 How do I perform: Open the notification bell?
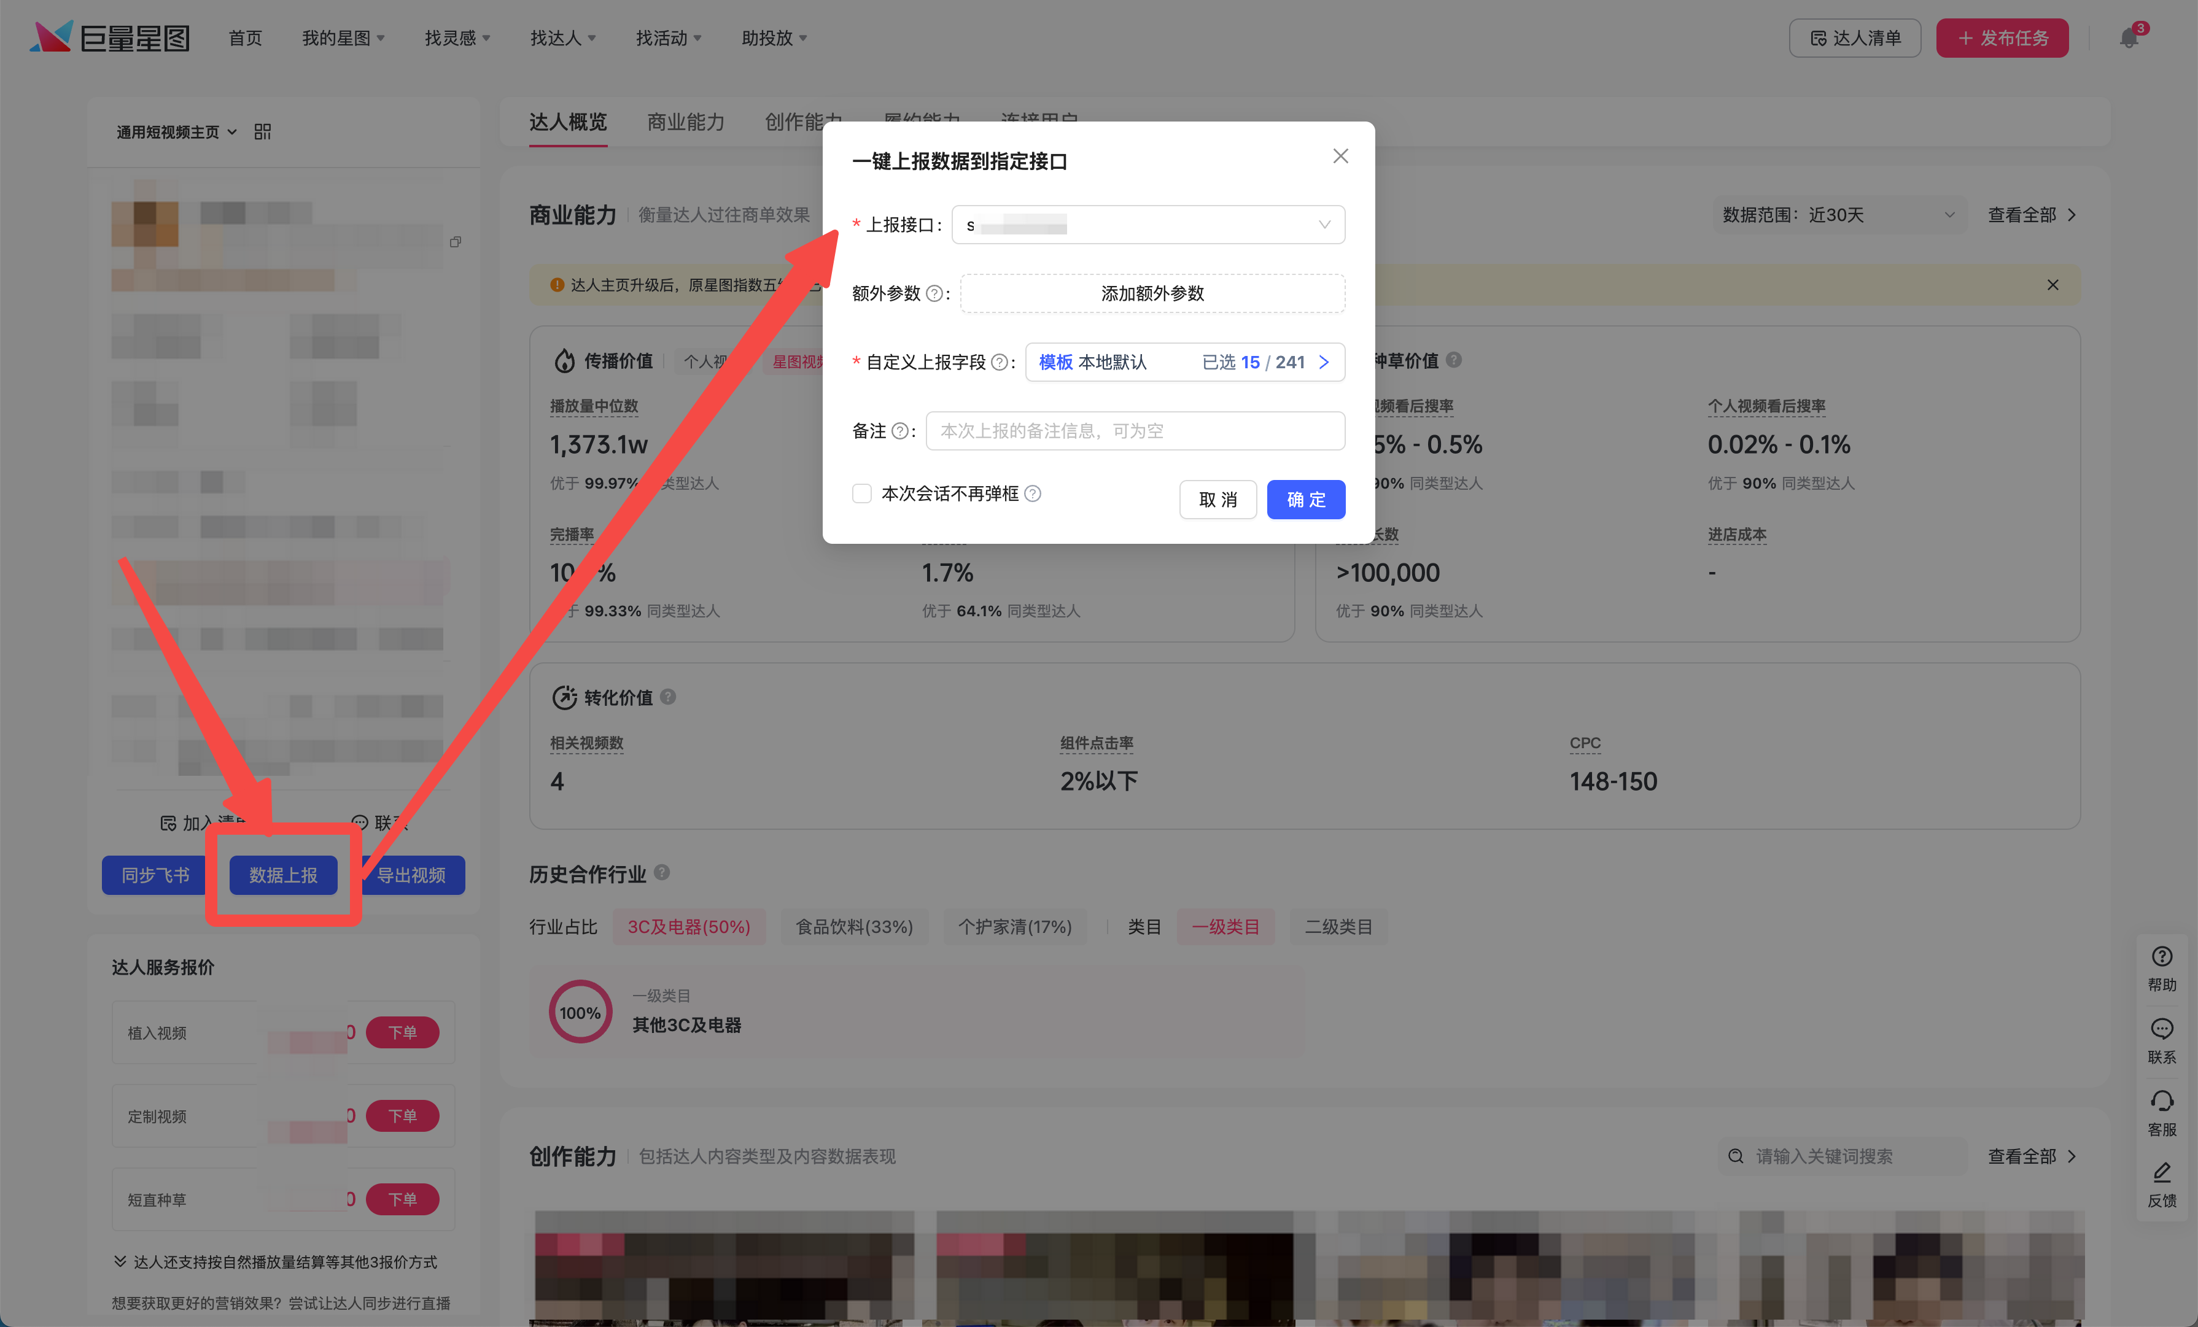coord(2129,37)
